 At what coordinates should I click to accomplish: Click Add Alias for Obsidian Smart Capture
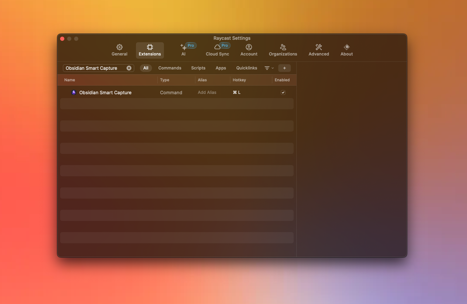[207, 92]
